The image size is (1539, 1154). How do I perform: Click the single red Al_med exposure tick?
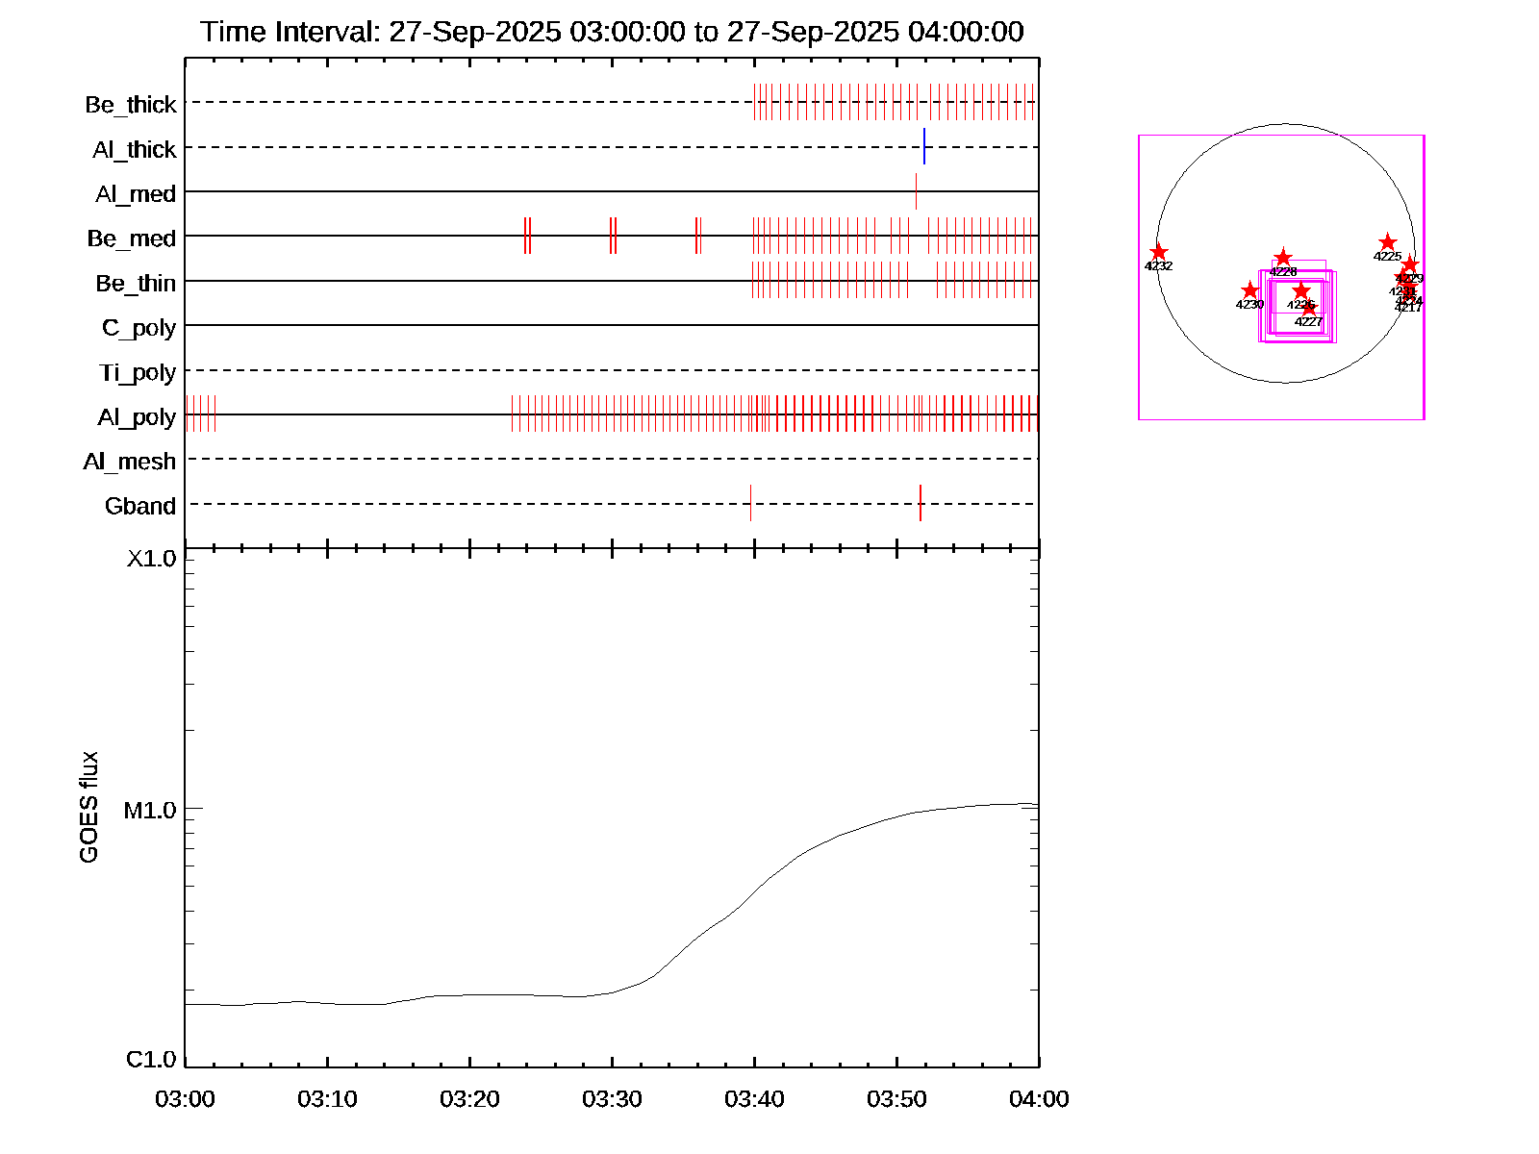coord(916,190)
